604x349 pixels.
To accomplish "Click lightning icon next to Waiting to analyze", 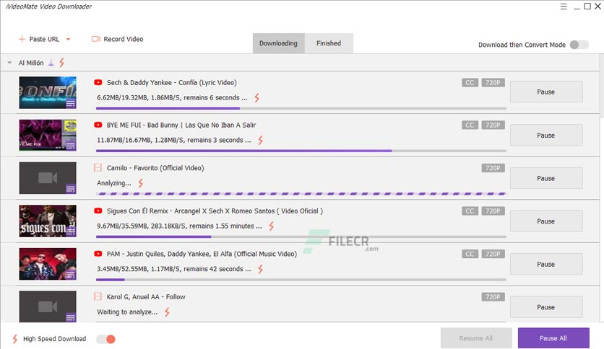I will [167, 312].
